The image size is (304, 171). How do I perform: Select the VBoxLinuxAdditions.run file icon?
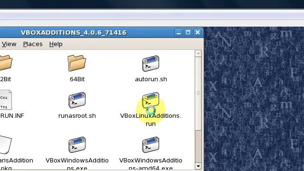tap(151, 100)
